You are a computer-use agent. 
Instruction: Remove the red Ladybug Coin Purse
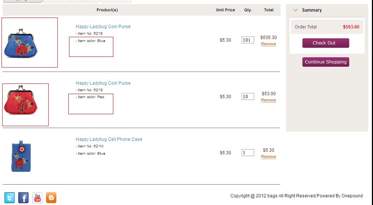pos(268,100)
